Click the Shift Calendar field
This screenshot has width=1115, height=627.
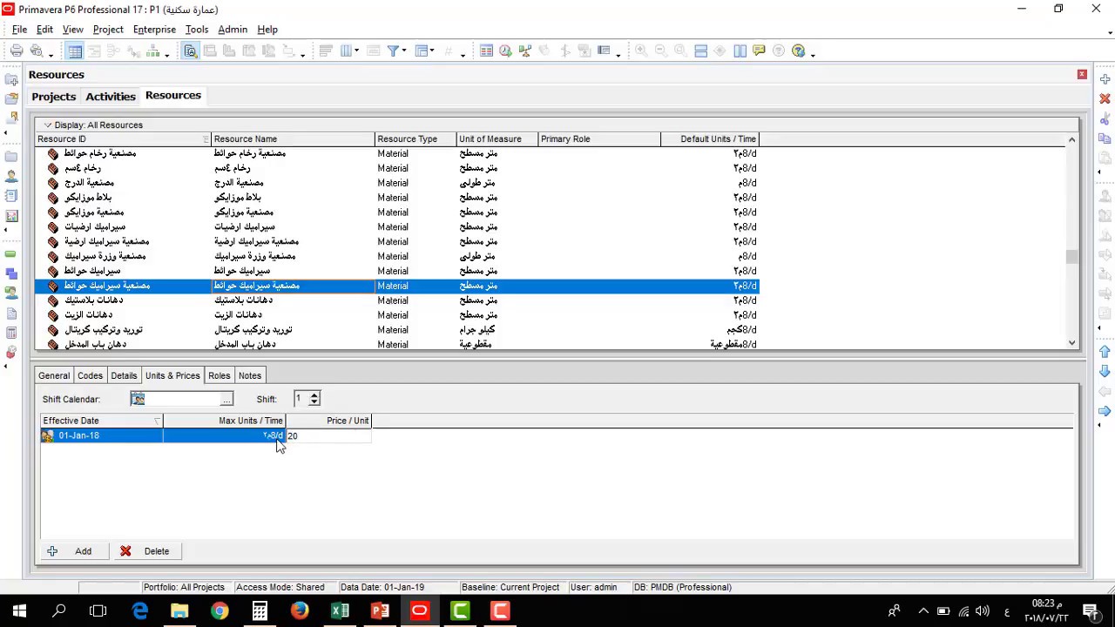pos(174,400)
